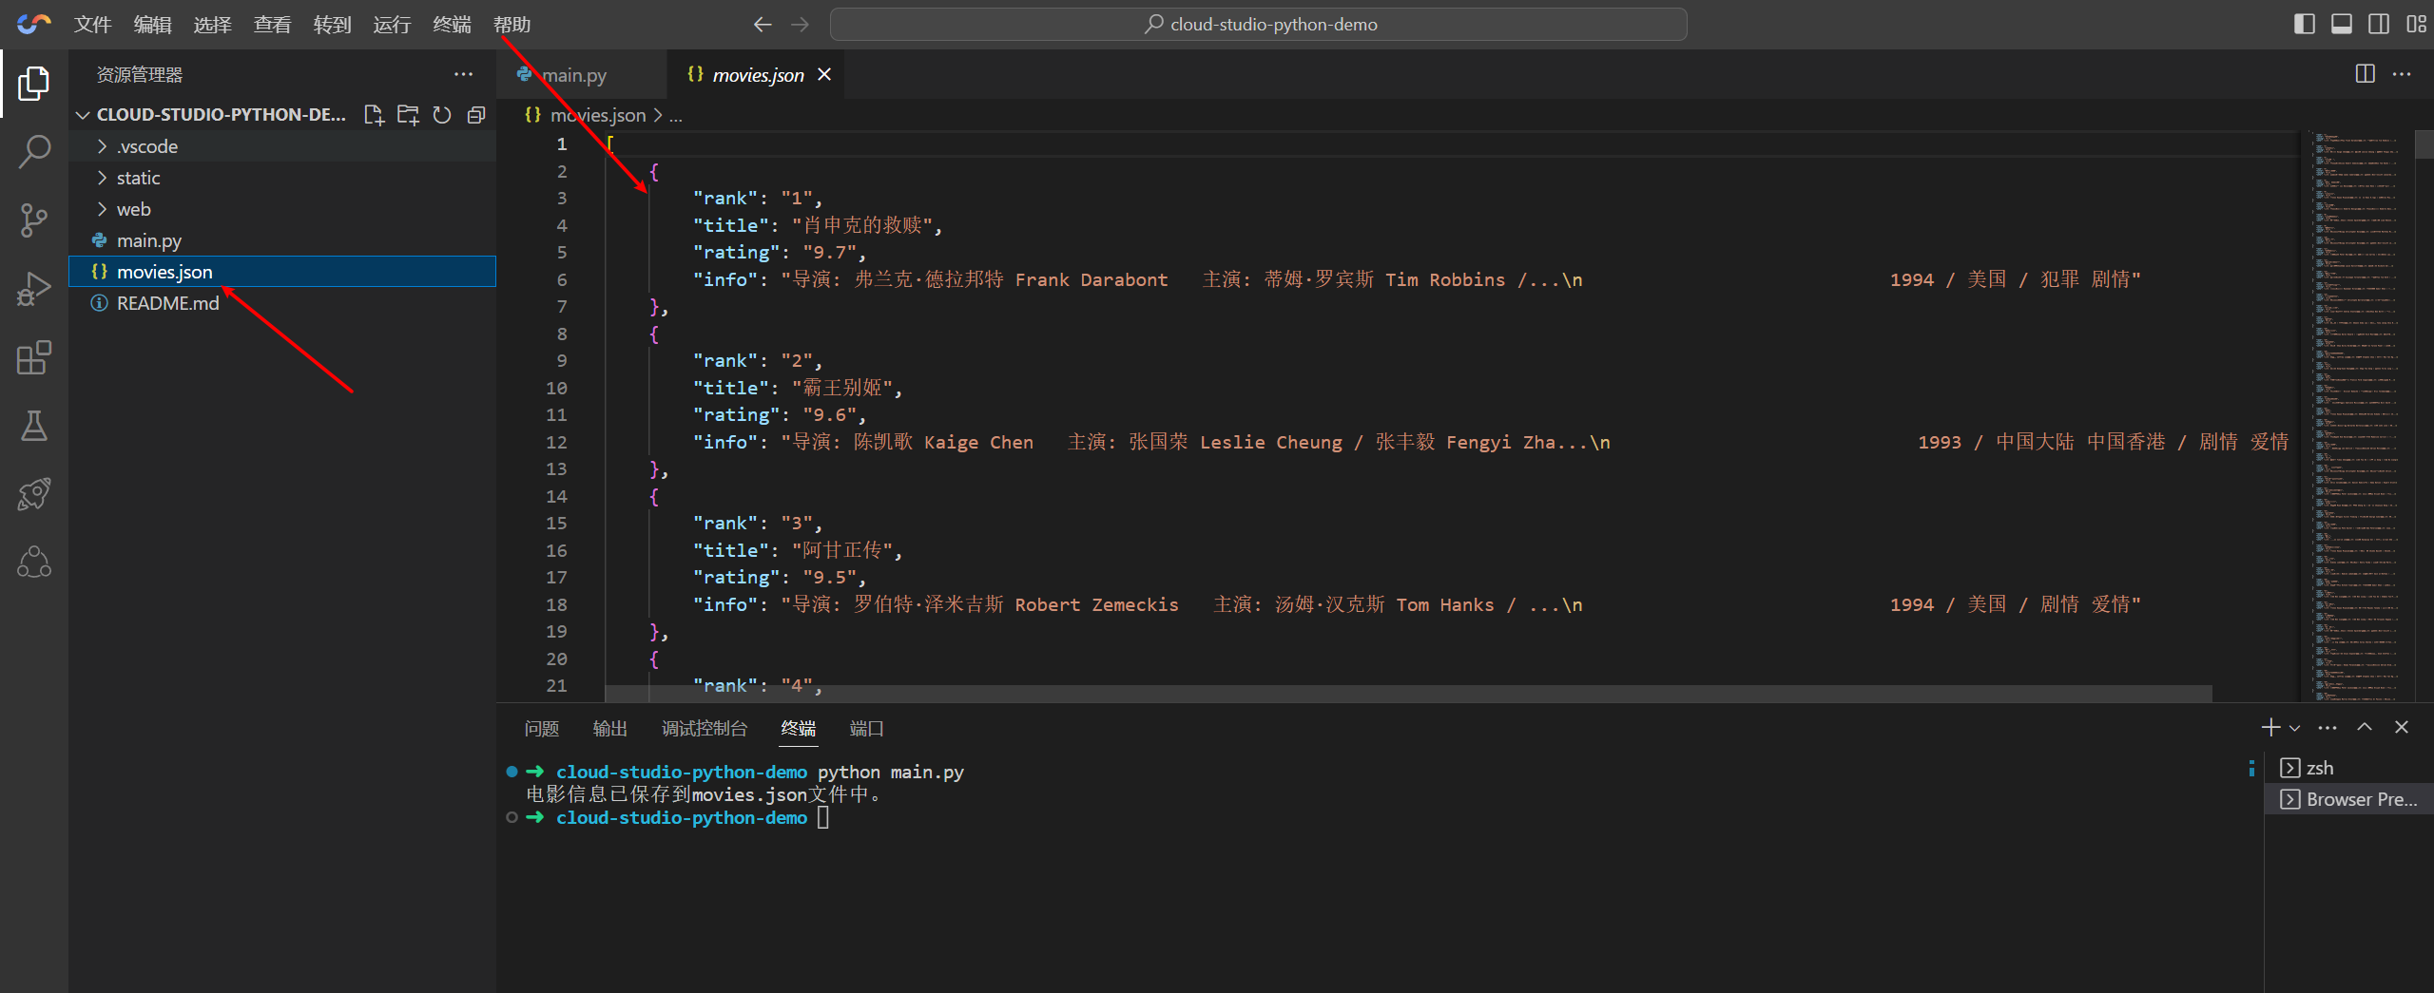
Task: Toggle the secondary sidebar visibility
Action: (x=2378, y=24)
